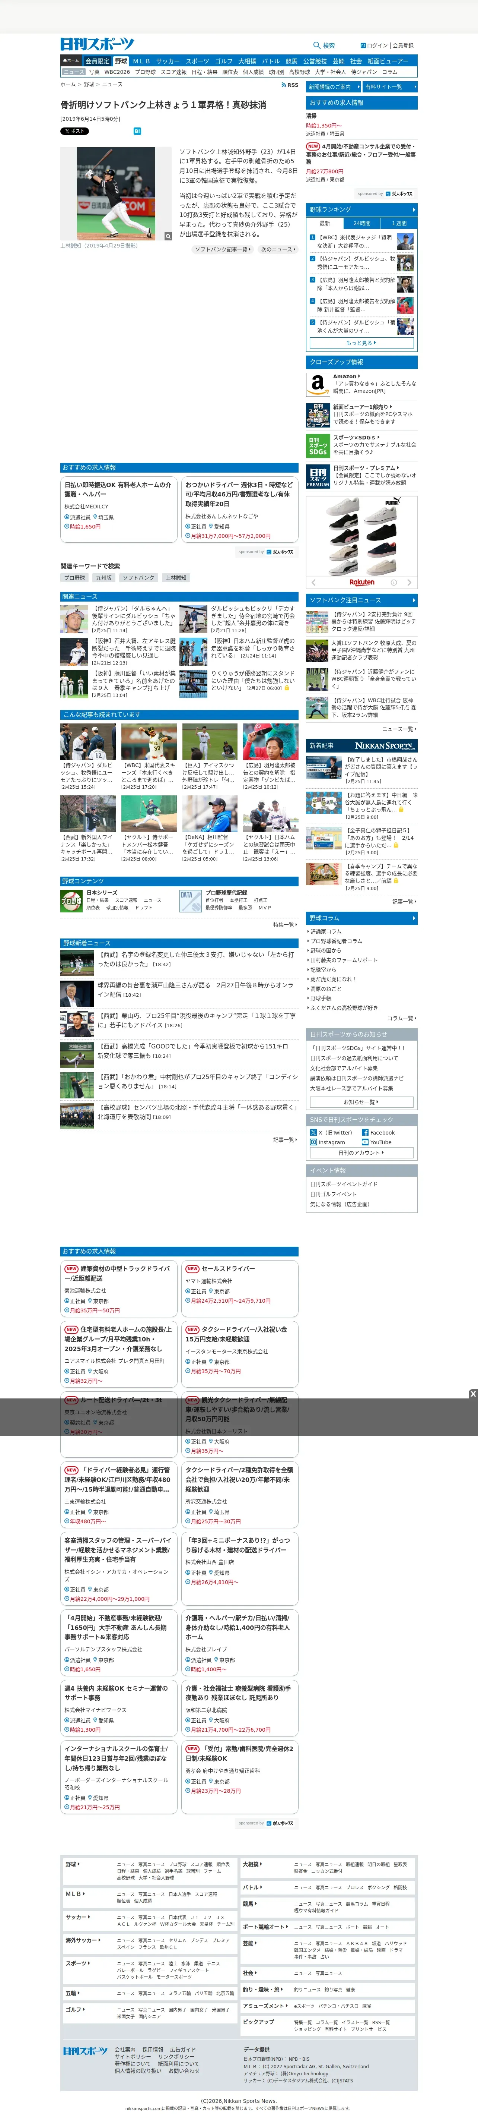Open the サッカー navigation tab
Screen dimensions: 478x2123
click(x=168, y=61)
